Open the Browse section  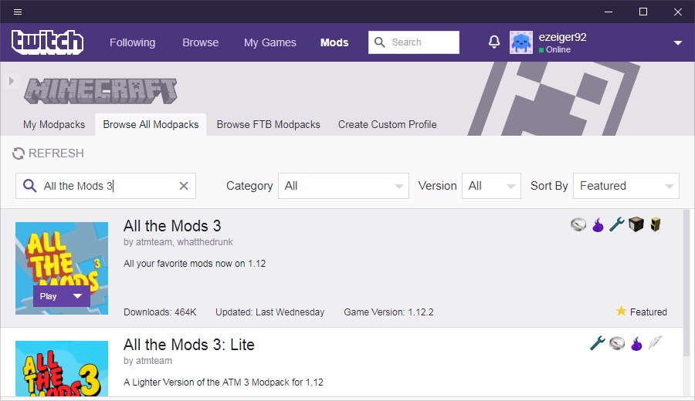(x=200, y=42)
